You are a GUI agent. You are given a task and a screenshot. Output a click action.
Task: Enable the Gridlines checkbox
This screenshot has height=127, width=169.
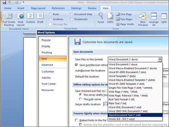coord(50,19)
